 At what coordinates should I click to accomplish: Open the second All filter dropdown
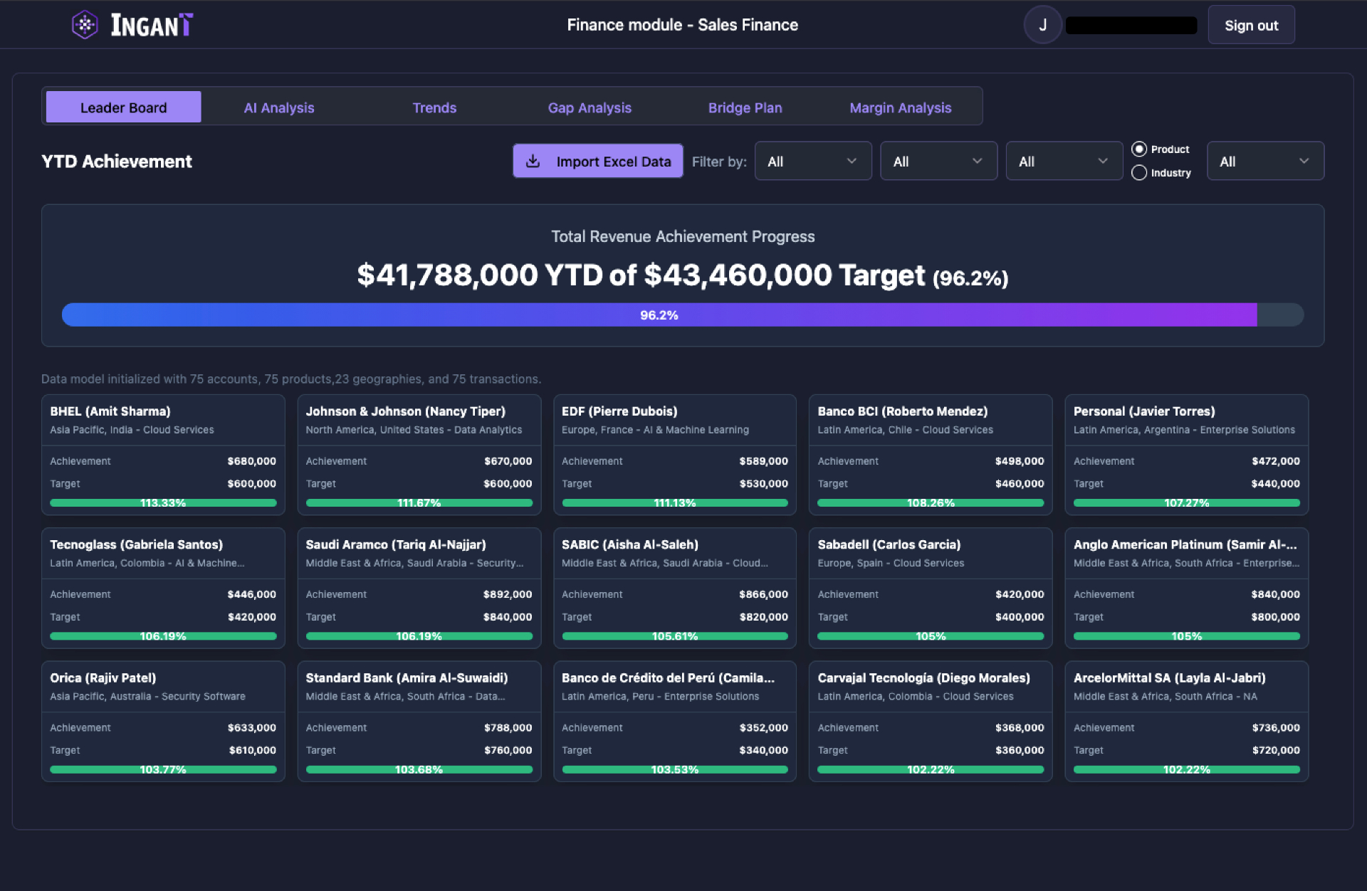(x=938, y=162)
